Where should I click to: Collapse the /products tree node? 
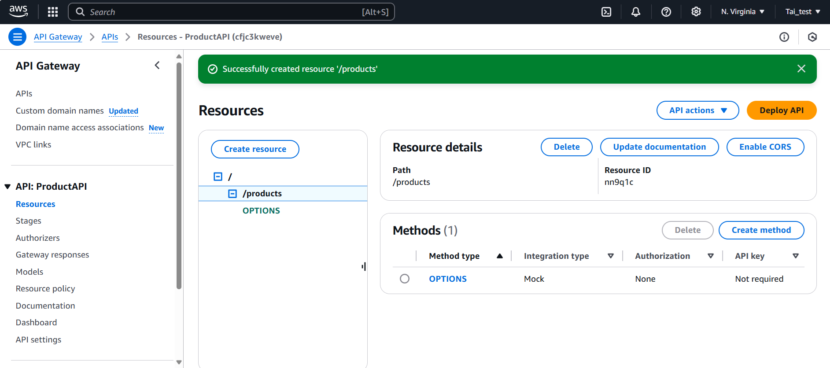pos(232,194)
